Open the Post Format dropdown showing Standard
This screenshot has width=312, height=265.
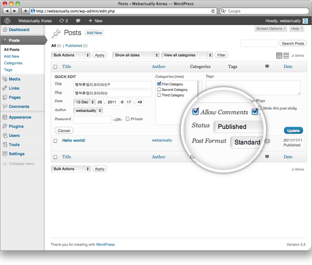(x=246, y=142)
